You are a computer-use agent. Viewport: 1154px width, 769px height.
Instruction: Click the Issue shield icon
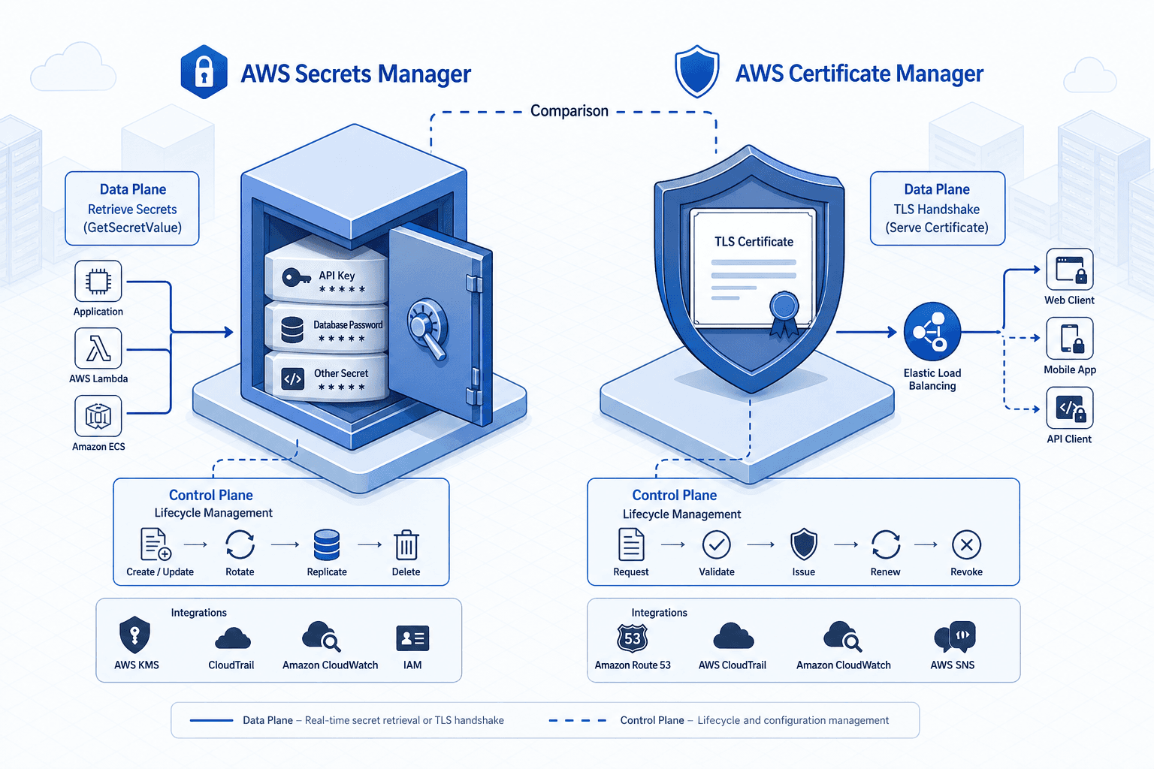point(804,544)
